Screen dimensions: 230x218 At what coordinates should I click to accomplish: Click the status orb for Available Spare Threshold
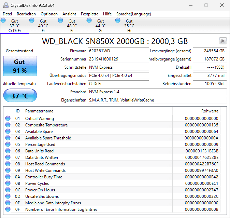(x=8, y=138)
